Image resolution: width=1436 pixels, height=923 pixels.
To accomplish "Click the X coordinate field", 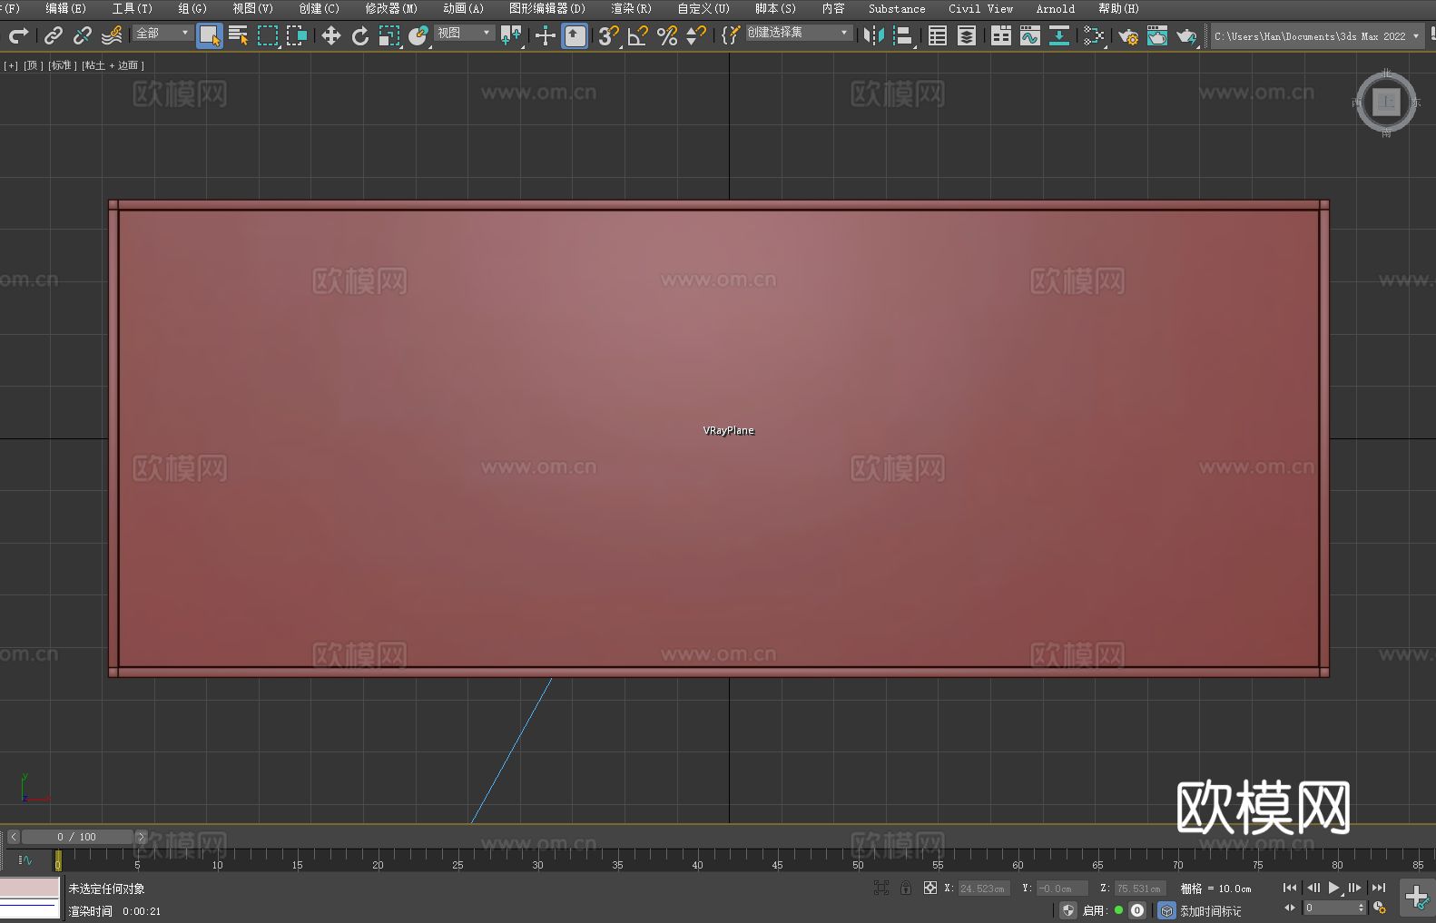I will [x=984, y=889].
